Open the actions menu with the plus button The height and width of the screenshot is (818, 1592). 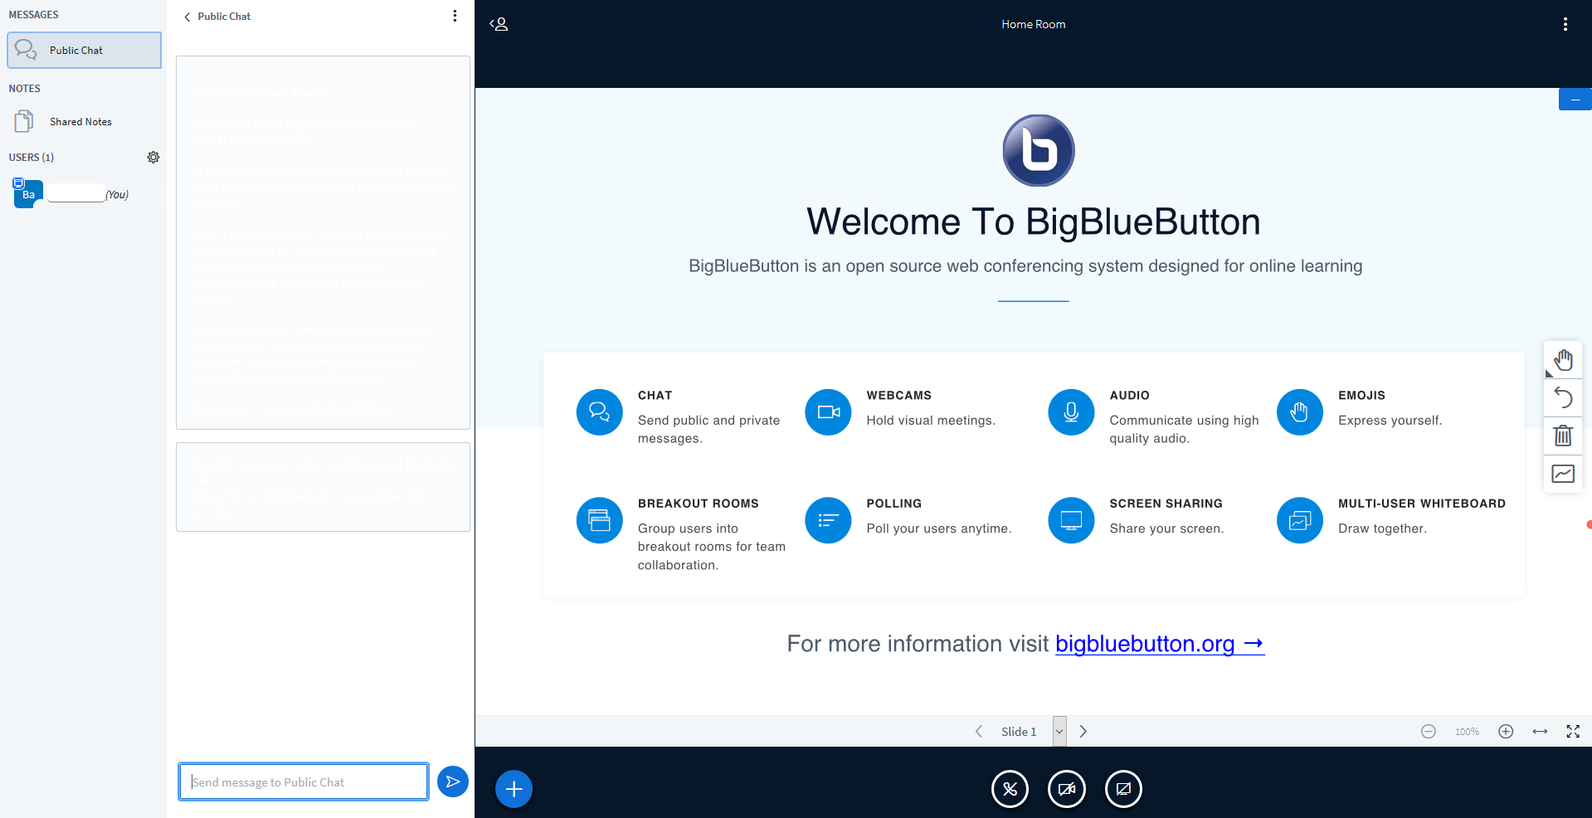pos(513,789)
